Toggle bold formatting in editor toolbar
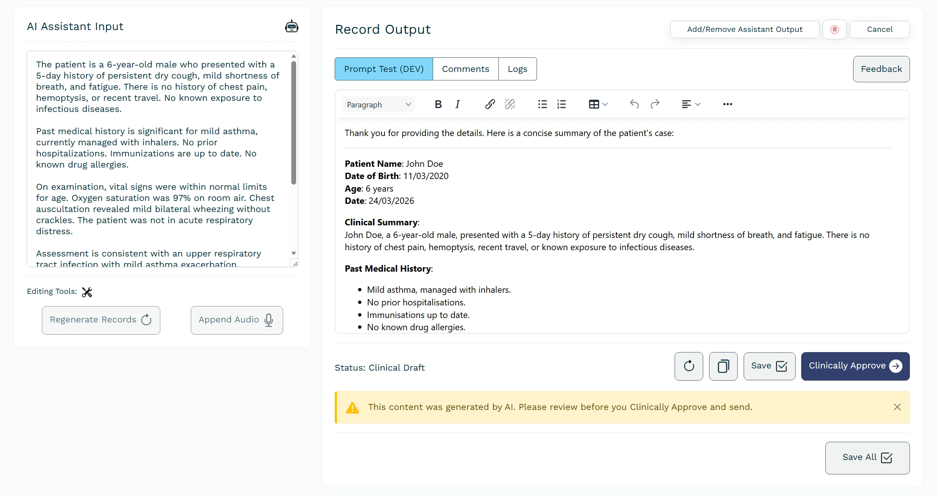This screenshot has width=937, height=497. pos(438,105)
